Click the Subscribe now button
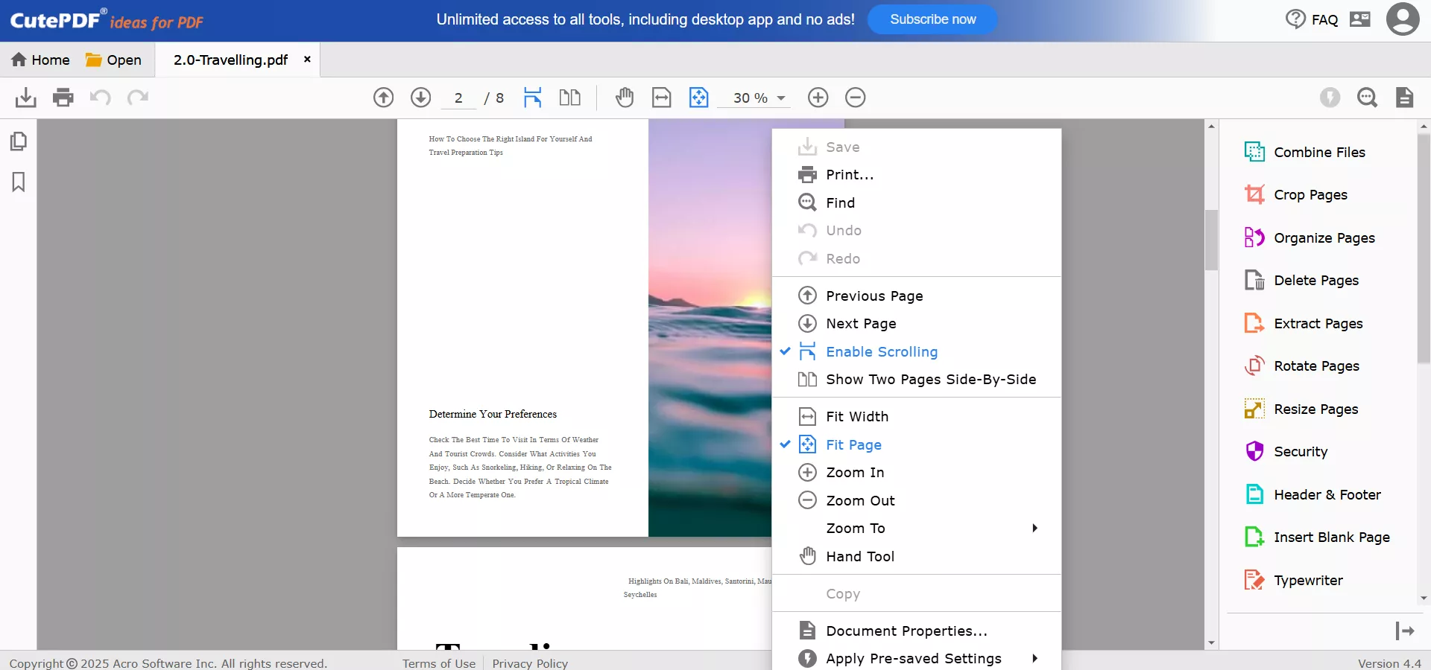The height and width of the screenshot is (670, 1431). (932, 19)
